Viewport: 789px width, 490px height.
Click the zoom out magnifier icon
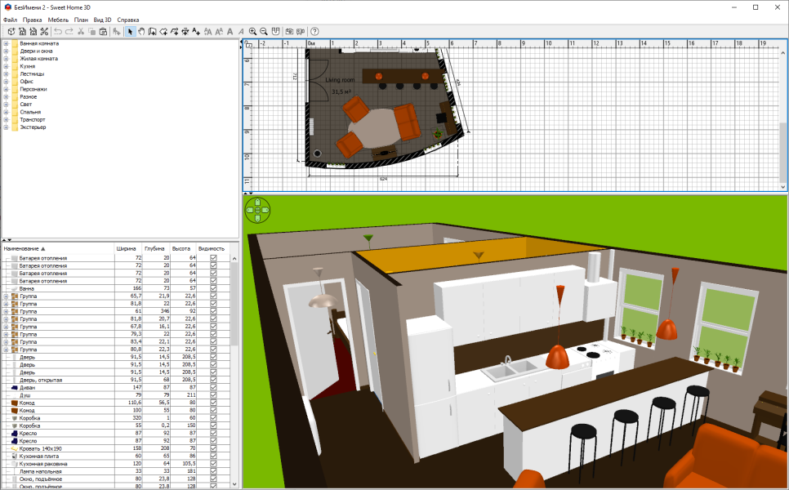point(264,32)
